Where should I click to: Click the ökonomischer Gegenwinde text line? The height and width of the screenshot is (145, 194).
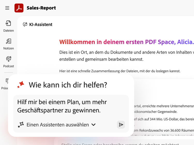point(156,112)
